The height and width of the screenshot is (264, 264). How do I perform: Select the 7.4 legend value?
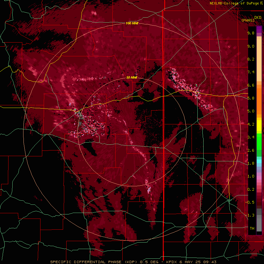[251, 72]
